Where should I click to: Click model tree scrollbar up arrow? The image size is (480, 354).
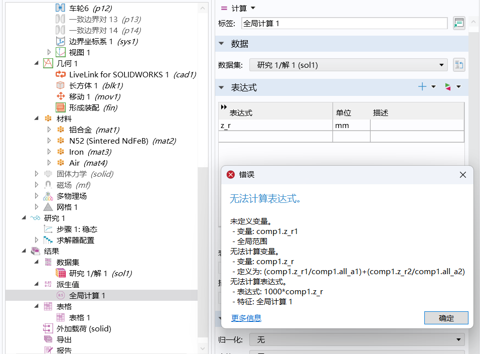[203, 8]
